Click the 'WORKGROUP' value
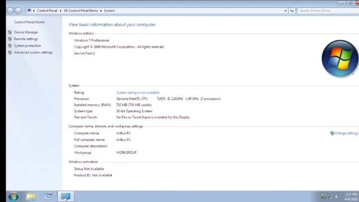The width and height of the screenshot is (359, 202). pos(126,153)
